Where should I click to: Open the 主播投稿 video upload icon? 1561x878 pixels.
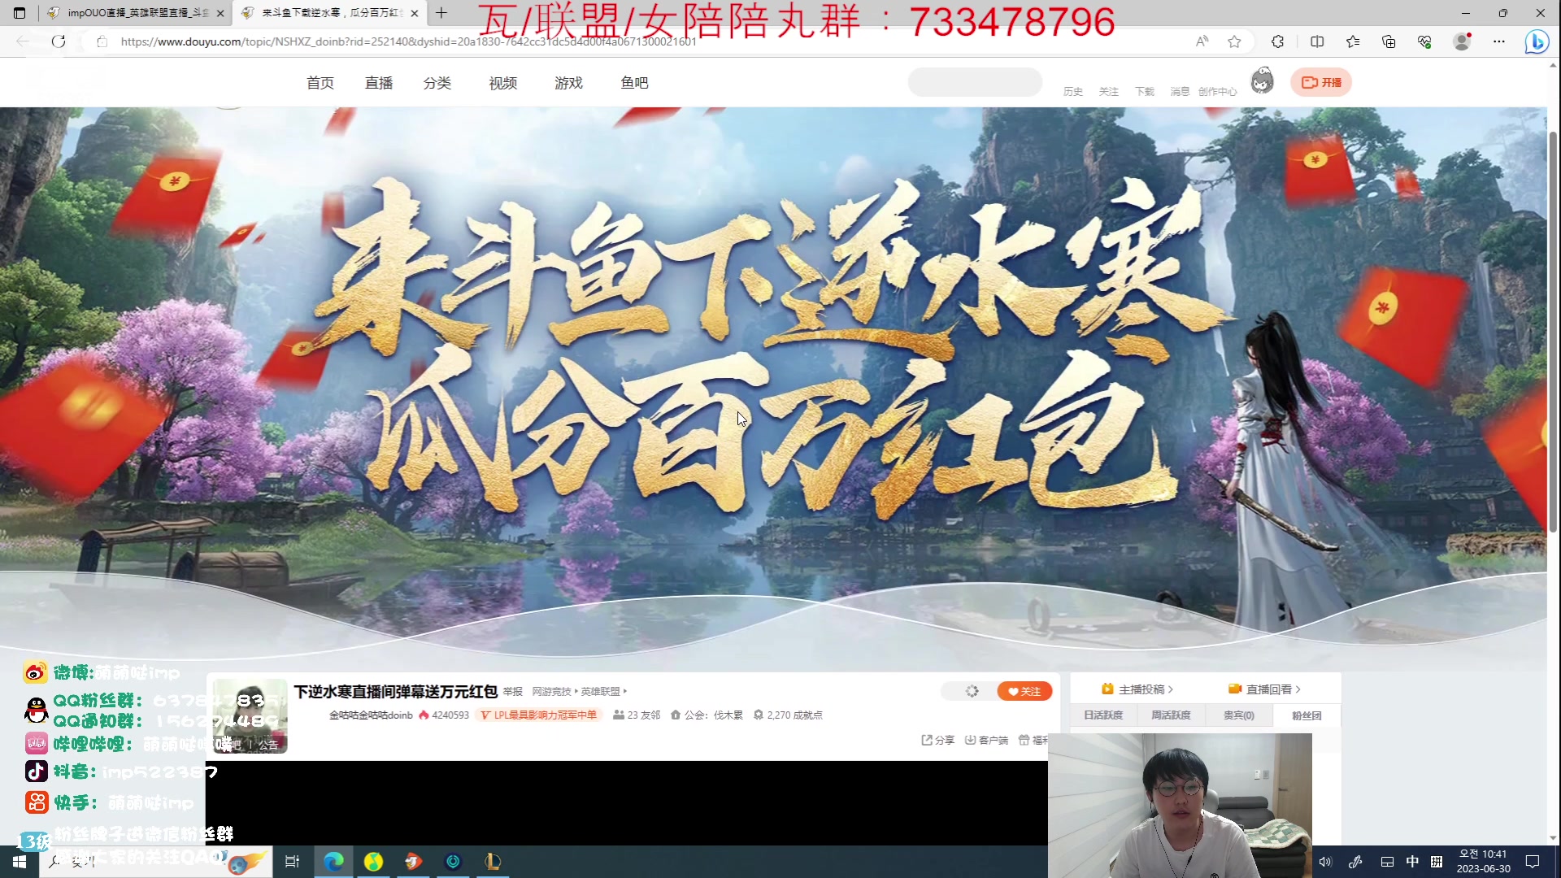coord(1107,689)
